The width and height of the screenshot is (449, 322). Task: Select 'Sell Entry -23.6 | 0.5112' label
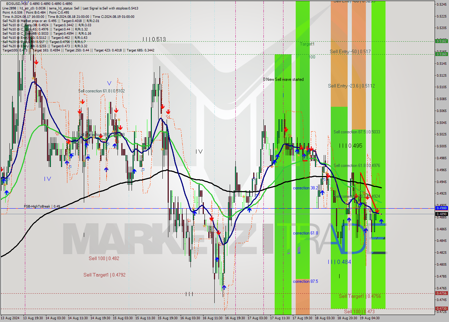click(351, 86)
